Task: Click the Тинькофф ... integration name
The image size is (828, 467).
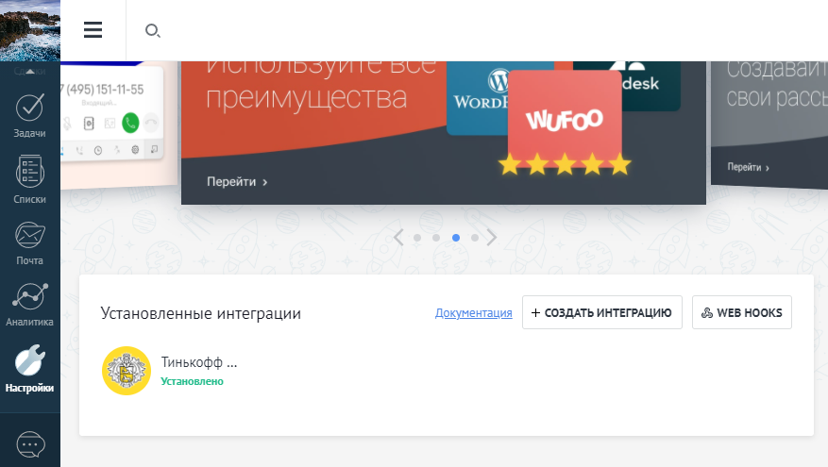Action: click(199, 362)
